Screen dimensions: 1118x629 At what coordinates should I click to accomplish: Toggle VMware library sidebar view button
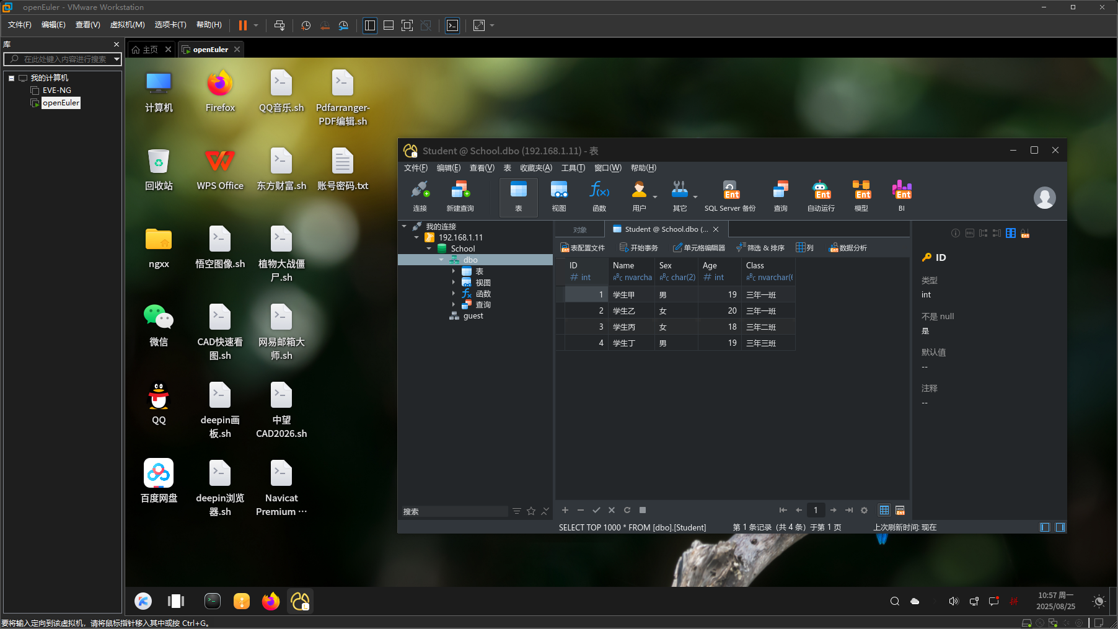370,25
